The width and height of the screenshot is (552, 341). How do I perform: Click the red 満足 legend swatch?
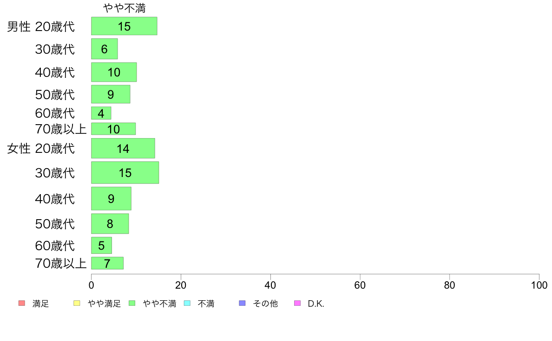click(x=22, y=303)
